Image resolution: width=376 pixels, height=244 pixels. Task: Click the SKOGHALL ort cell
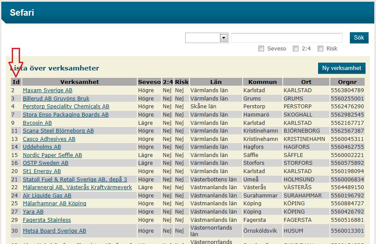pos(298,115)
